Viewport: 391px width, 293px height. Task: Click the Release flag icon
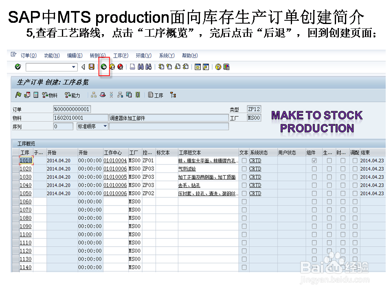[18, 95]
